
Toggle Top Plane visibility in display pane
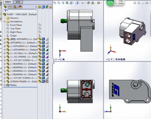tap(40, 28)
